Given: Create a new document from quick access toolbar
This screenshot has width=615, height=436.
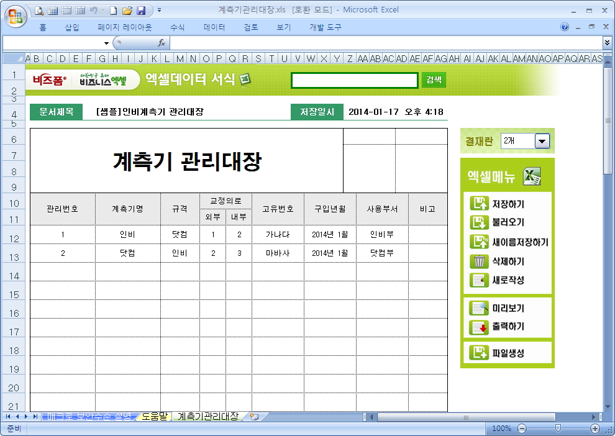Looking at the screenshot, I should click(x=114, y=11).
